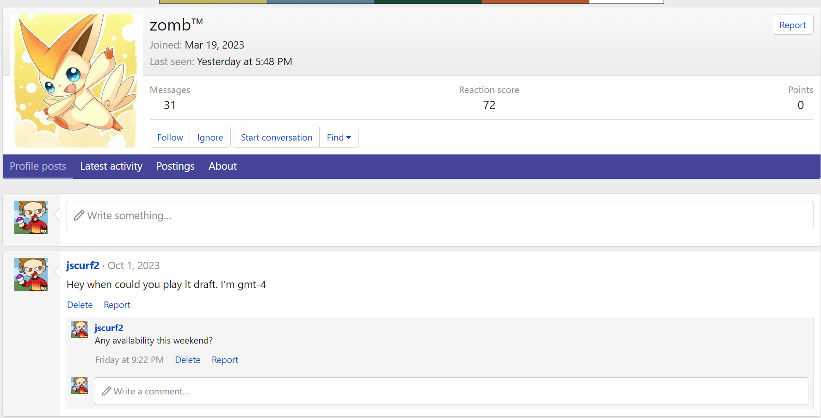
Task: Expand the Find dropdown menu
Action: tap(339, 137)
